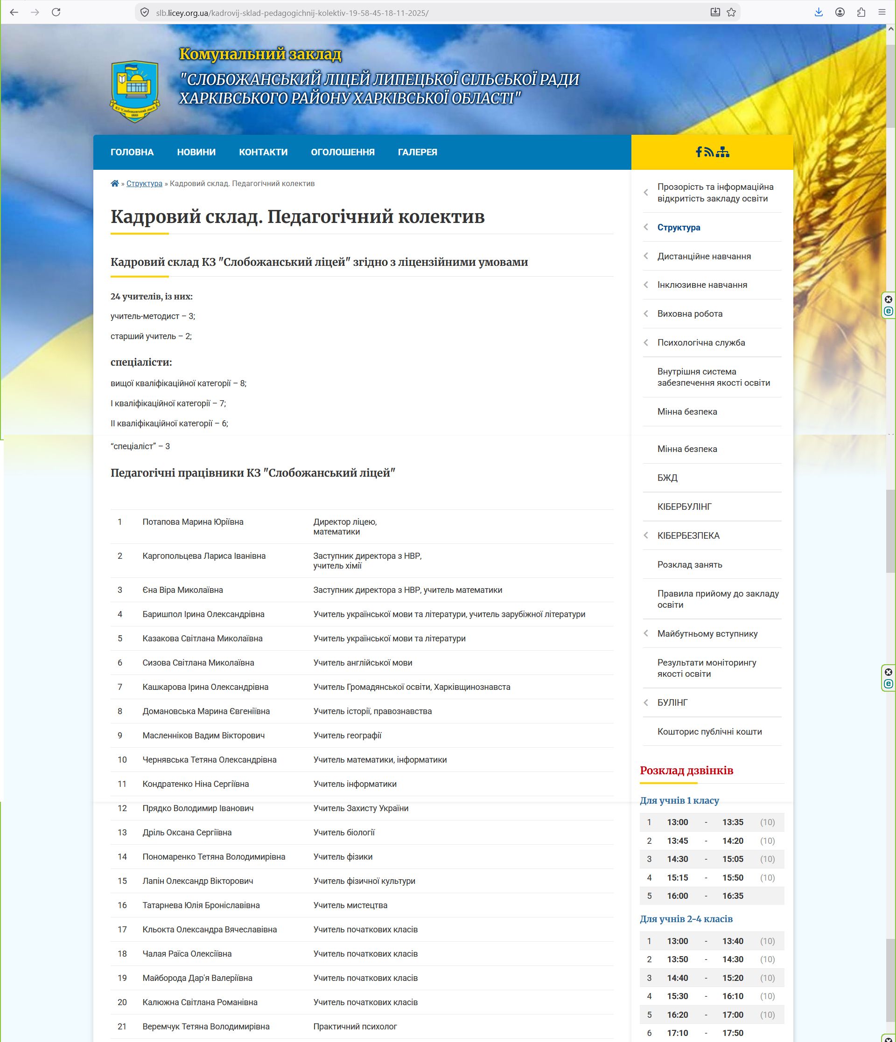896x1042 pixels.
Task: Expand the БУЛІНГ submenu chevron
Action: click(x=646, y=702)
